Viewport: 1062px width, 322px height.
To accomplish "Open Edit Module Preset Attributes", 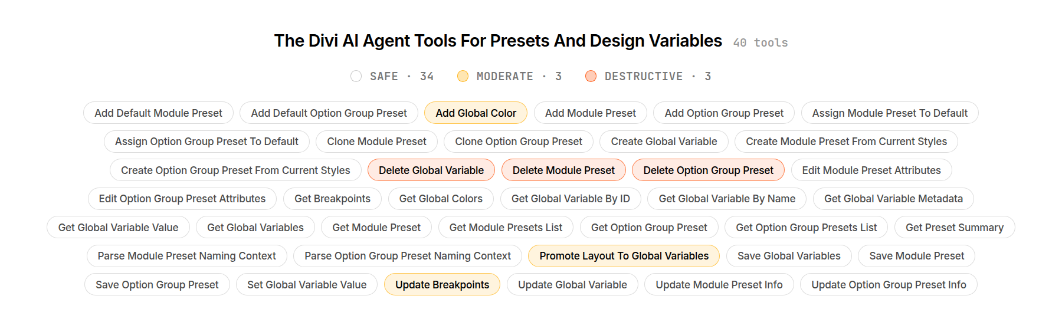I will pyautogui.click(x=871, y=170).
